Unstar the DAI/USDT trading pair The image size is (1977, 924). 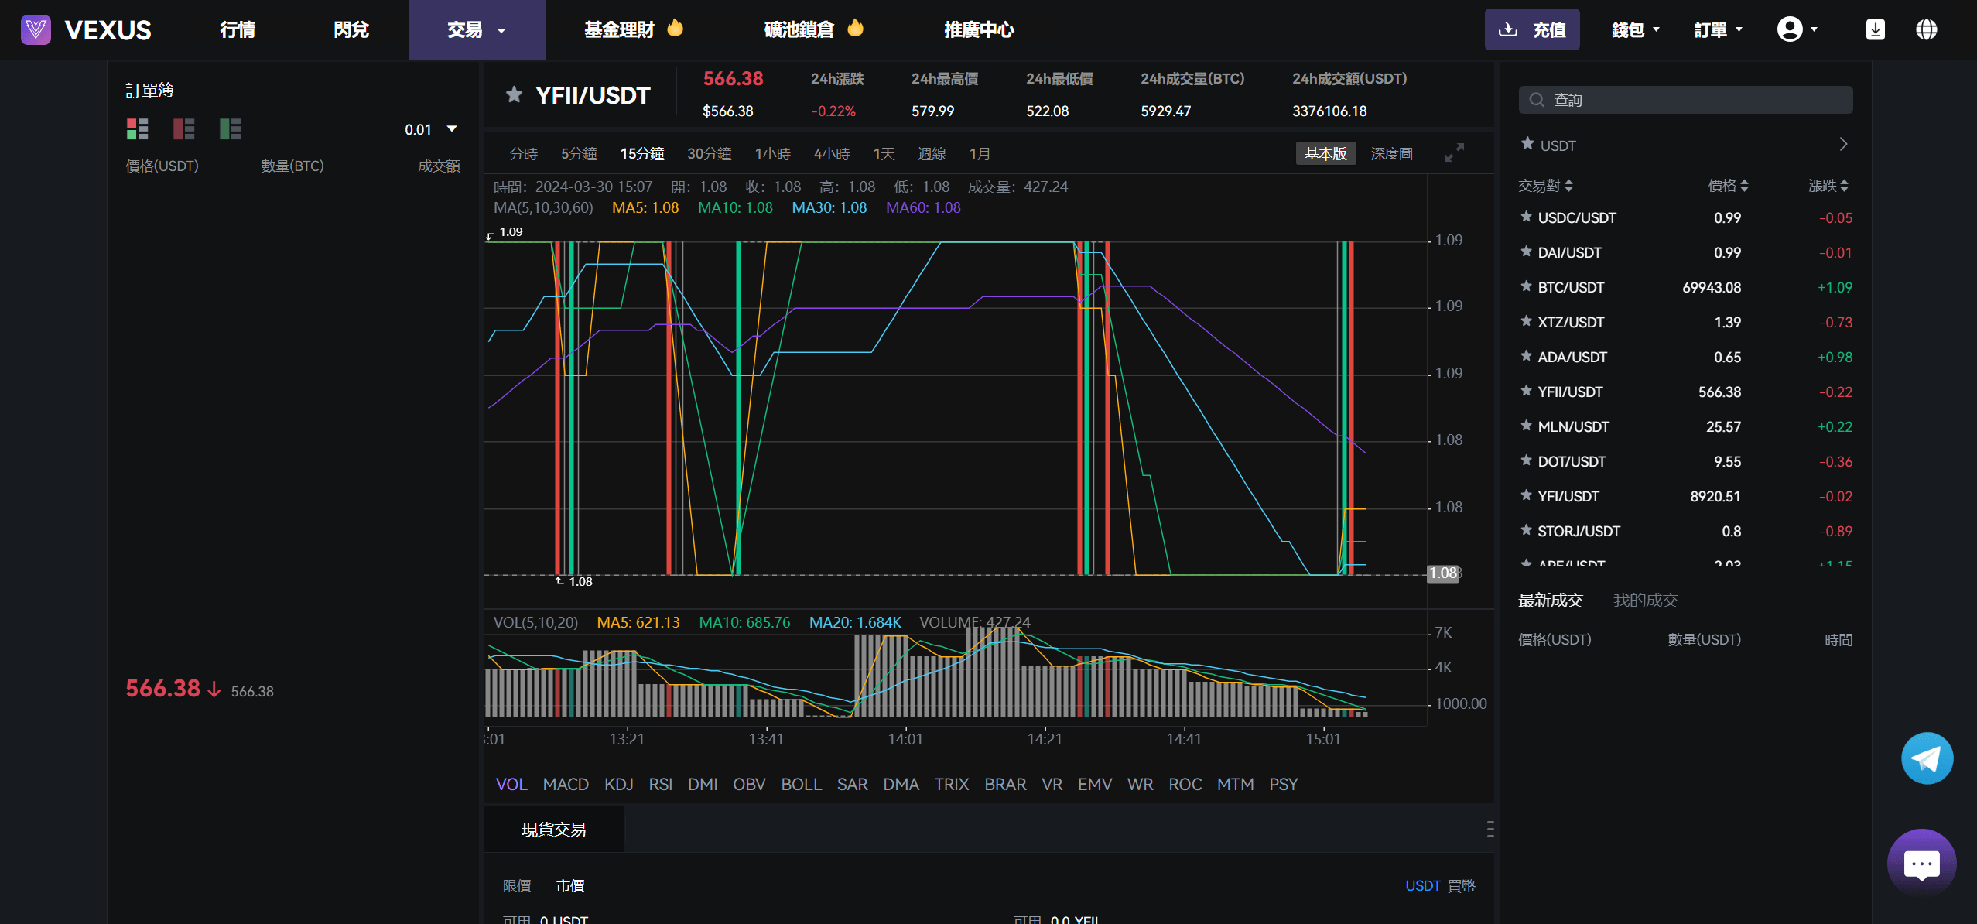tap(1526, 252)
